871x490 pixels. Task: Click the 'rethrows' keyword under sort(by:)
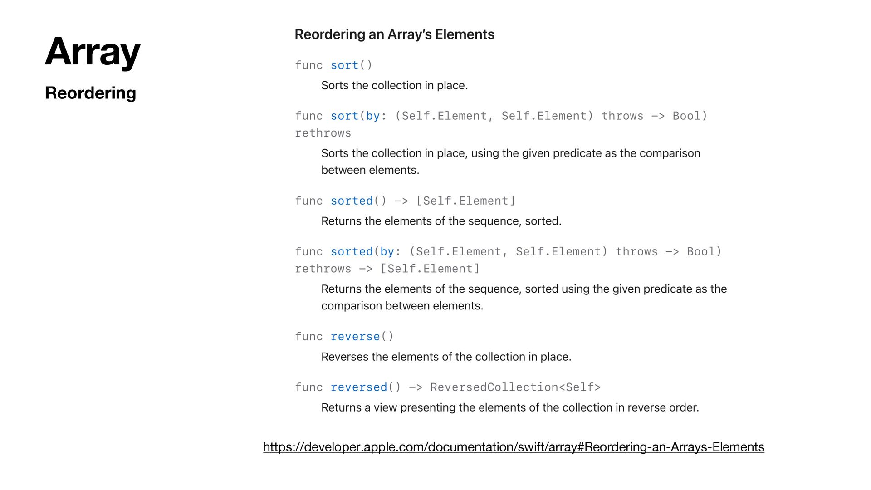[x=323, y=133]
